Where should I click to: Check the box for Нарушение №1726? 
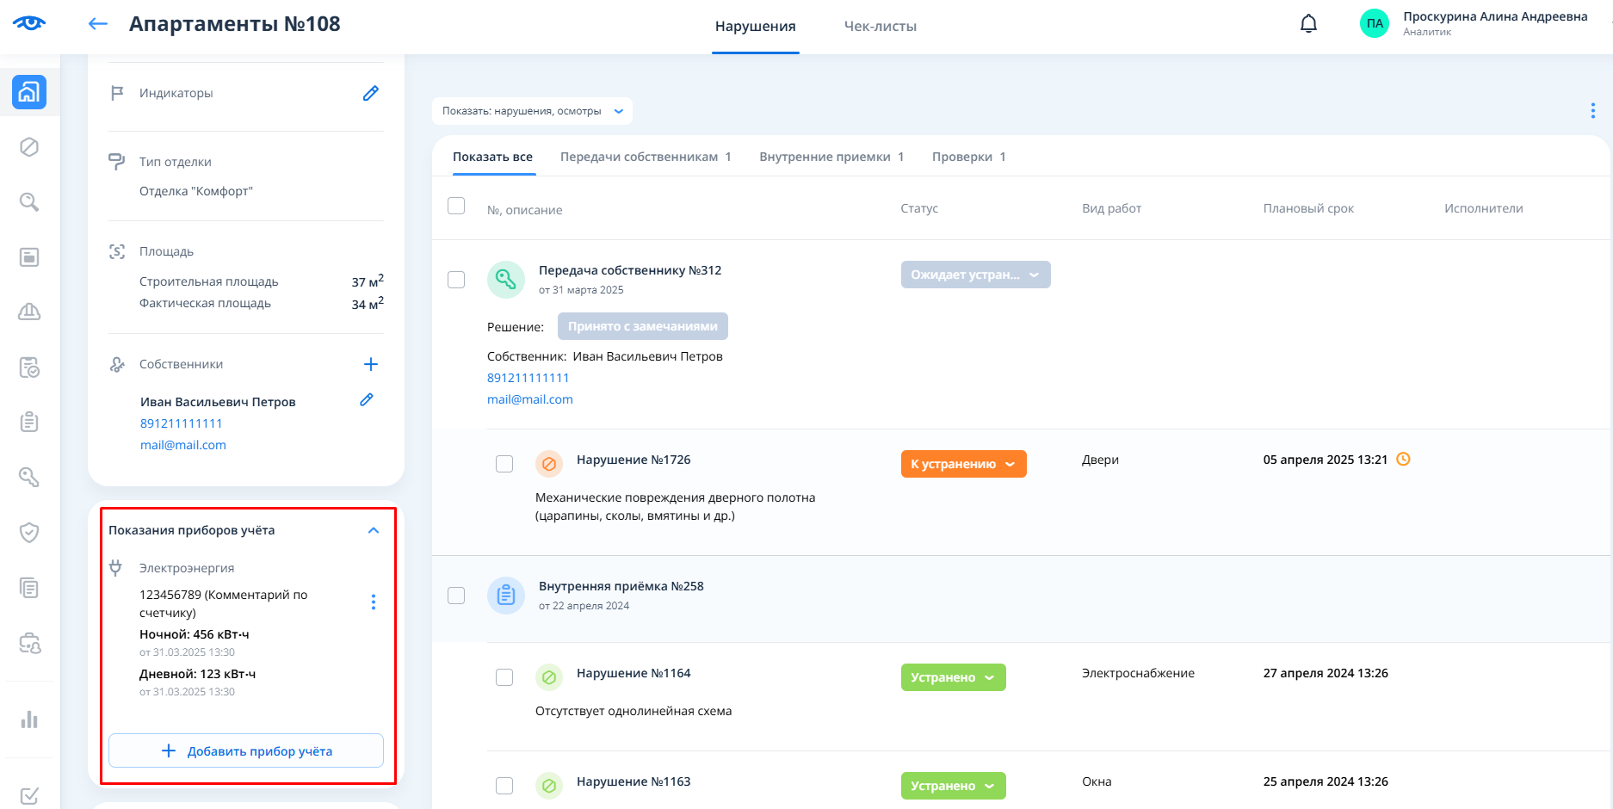pos(504,464)
